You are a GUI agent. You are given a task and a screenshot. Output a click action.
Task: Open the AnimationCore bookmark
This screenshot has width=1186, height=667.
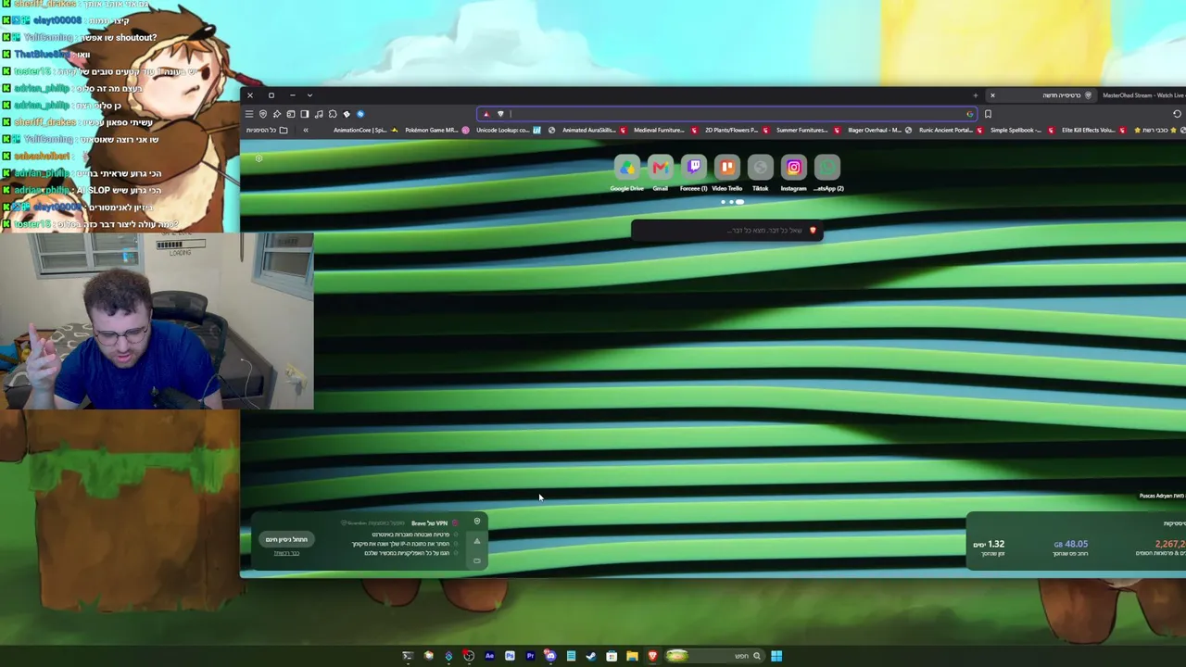(365, 131)
